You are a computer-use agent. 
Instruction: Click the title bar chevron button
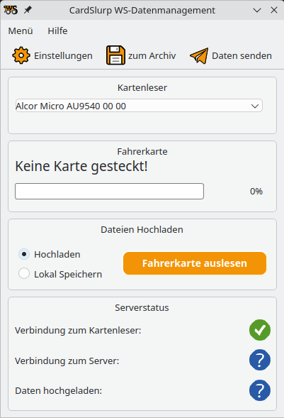point(257,10)
